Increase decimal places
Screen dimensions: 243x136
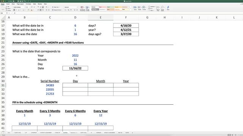pos(74,10)
